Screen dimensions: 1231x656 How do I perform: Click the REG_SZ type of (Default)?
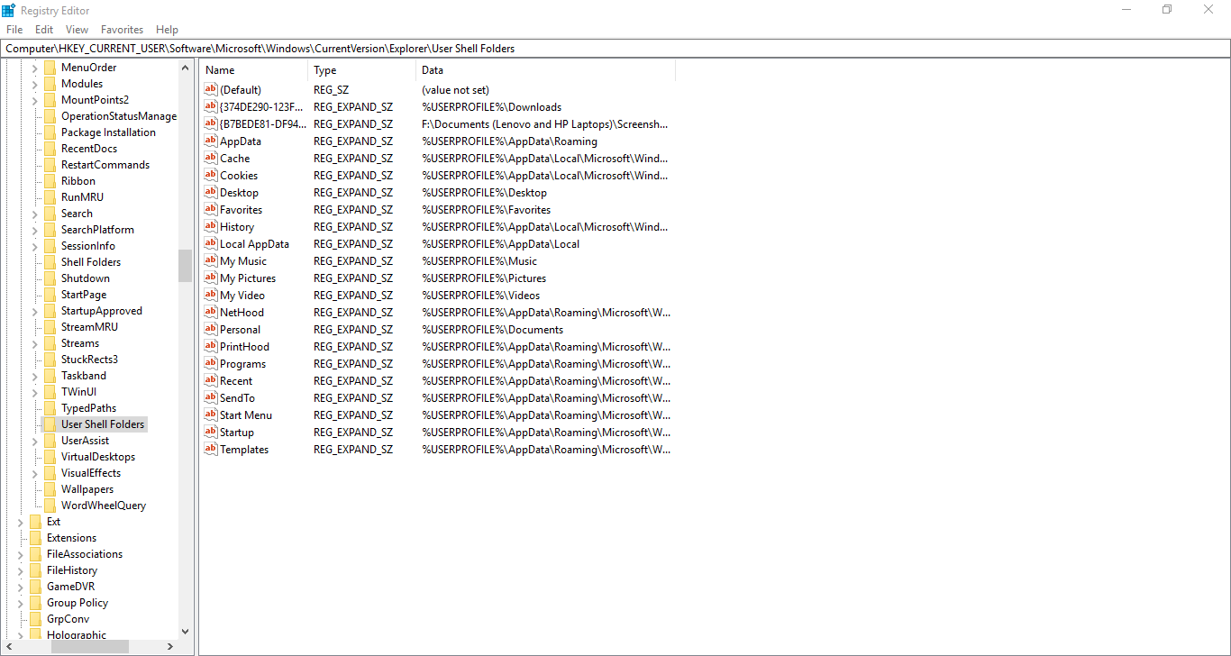[333, 90]
